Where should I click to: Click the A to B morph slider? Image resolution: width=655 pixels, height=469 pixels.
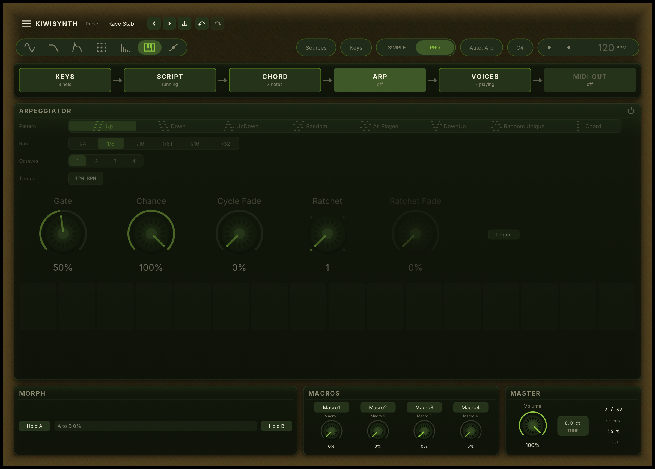point(156,426)
